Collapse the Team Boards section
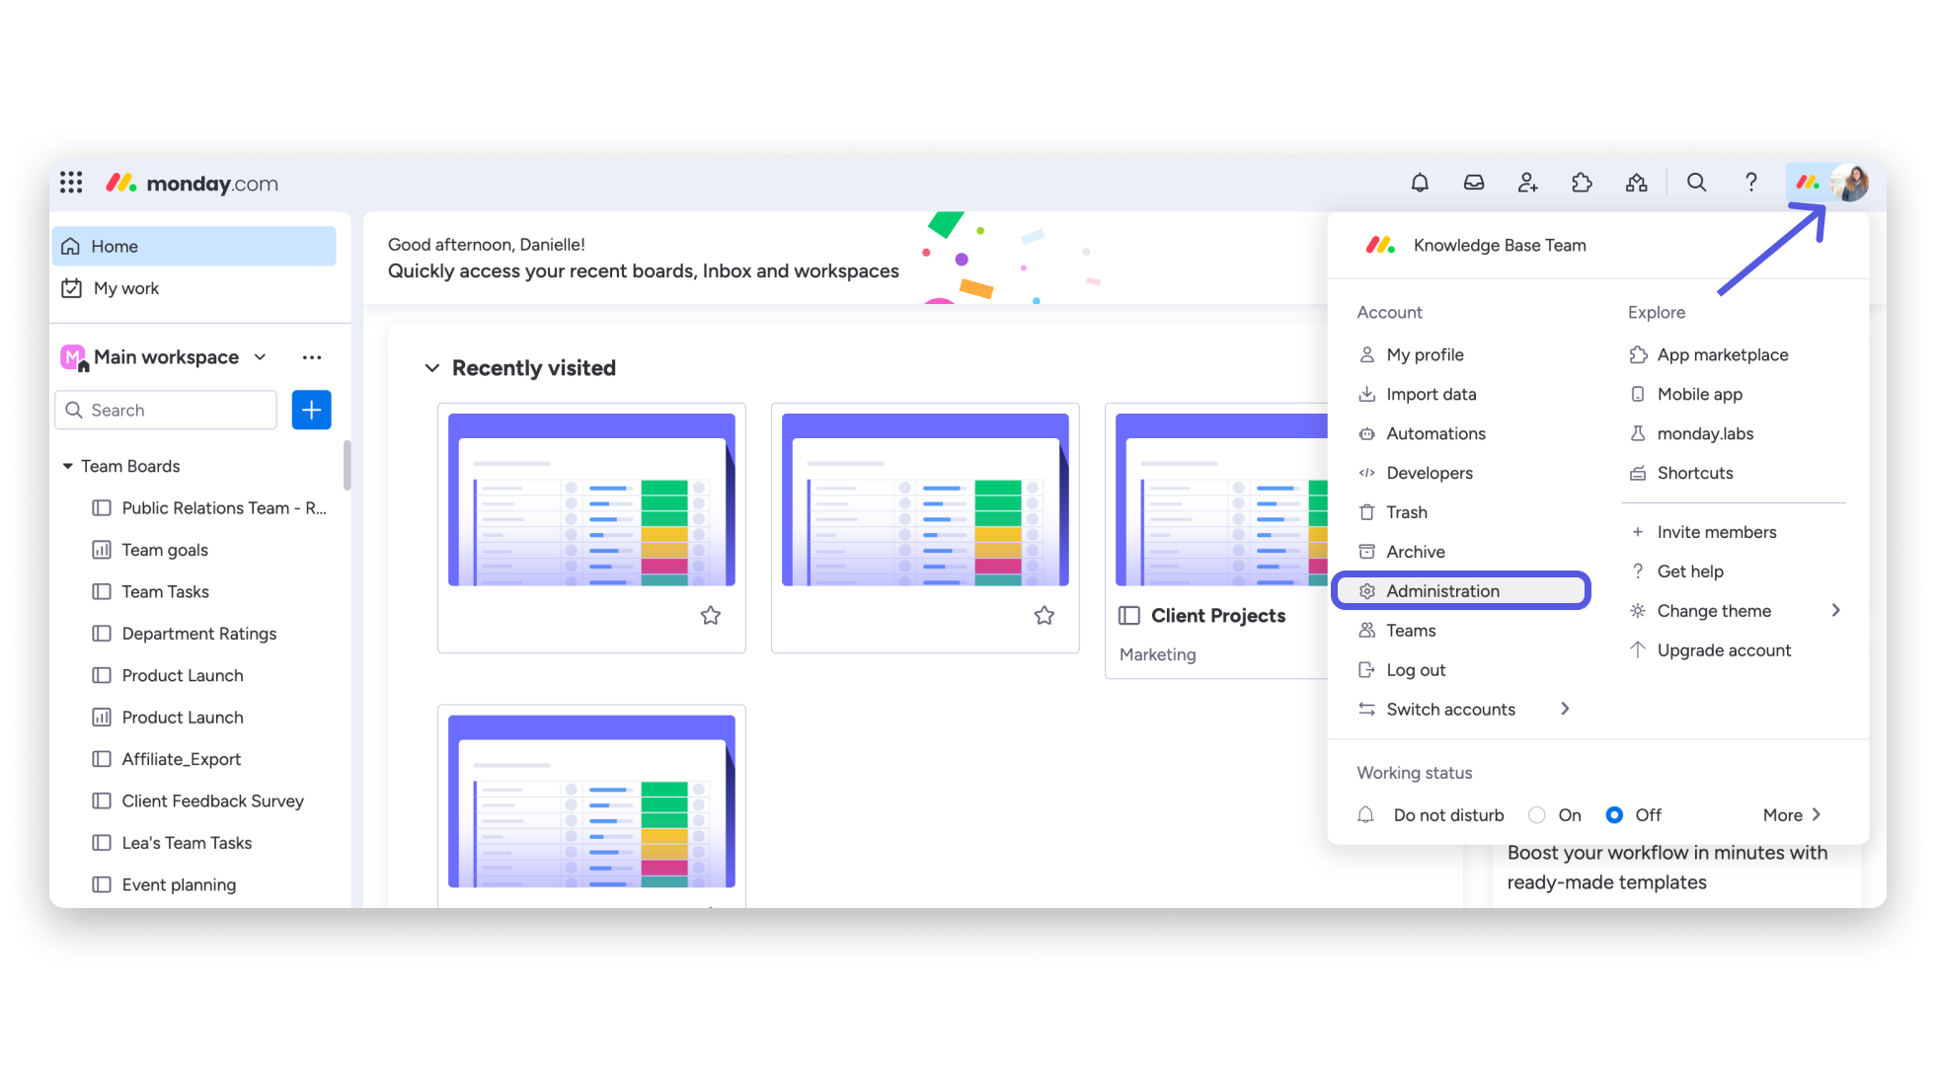The height and width of the screenshot is (1066, 1936). [x=67, y=466]
